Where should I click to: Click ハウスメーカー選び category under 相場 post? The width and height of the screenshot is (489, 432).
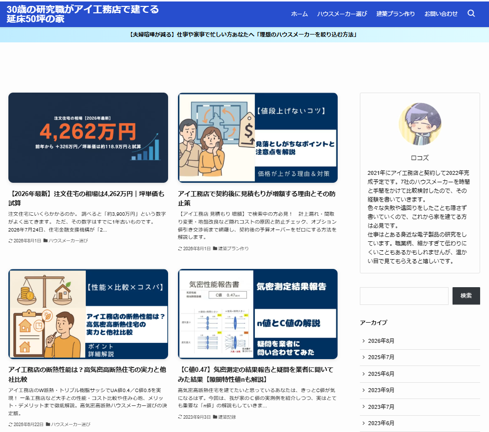[69, 240]
